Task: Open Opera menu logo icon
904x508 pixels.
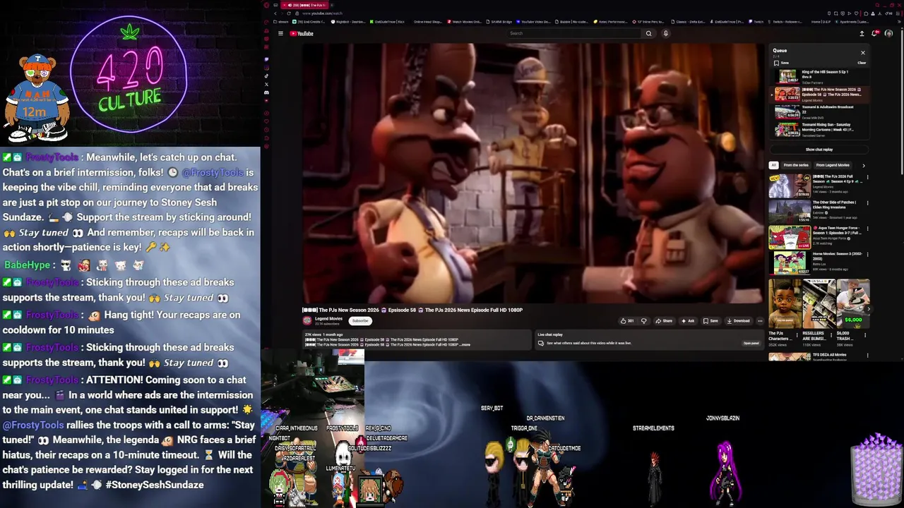Action: pos(266,5)
